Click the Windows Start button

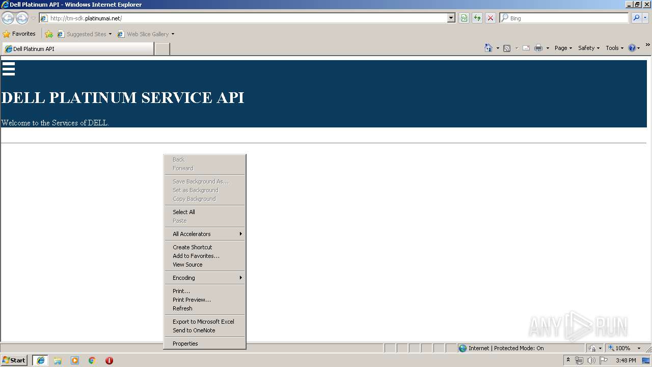click(14, 360)
